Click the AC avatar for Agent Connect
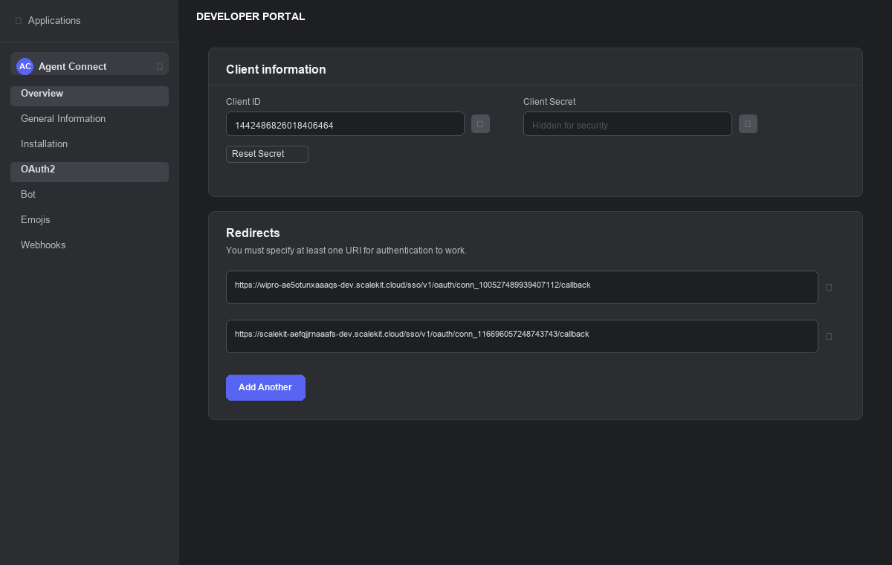Screen dimensions: 892x565 click(x=25, y=66)
